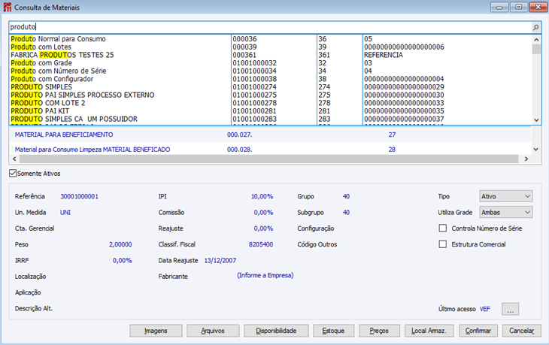This screenshot has width=549, height=345.
Task: Click the ellipsis button beside Último acesso
Action: [510, 309]
